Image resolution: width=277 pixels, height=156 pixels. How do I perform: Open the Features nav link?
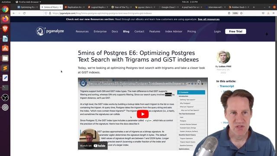[x=155, y=31]
